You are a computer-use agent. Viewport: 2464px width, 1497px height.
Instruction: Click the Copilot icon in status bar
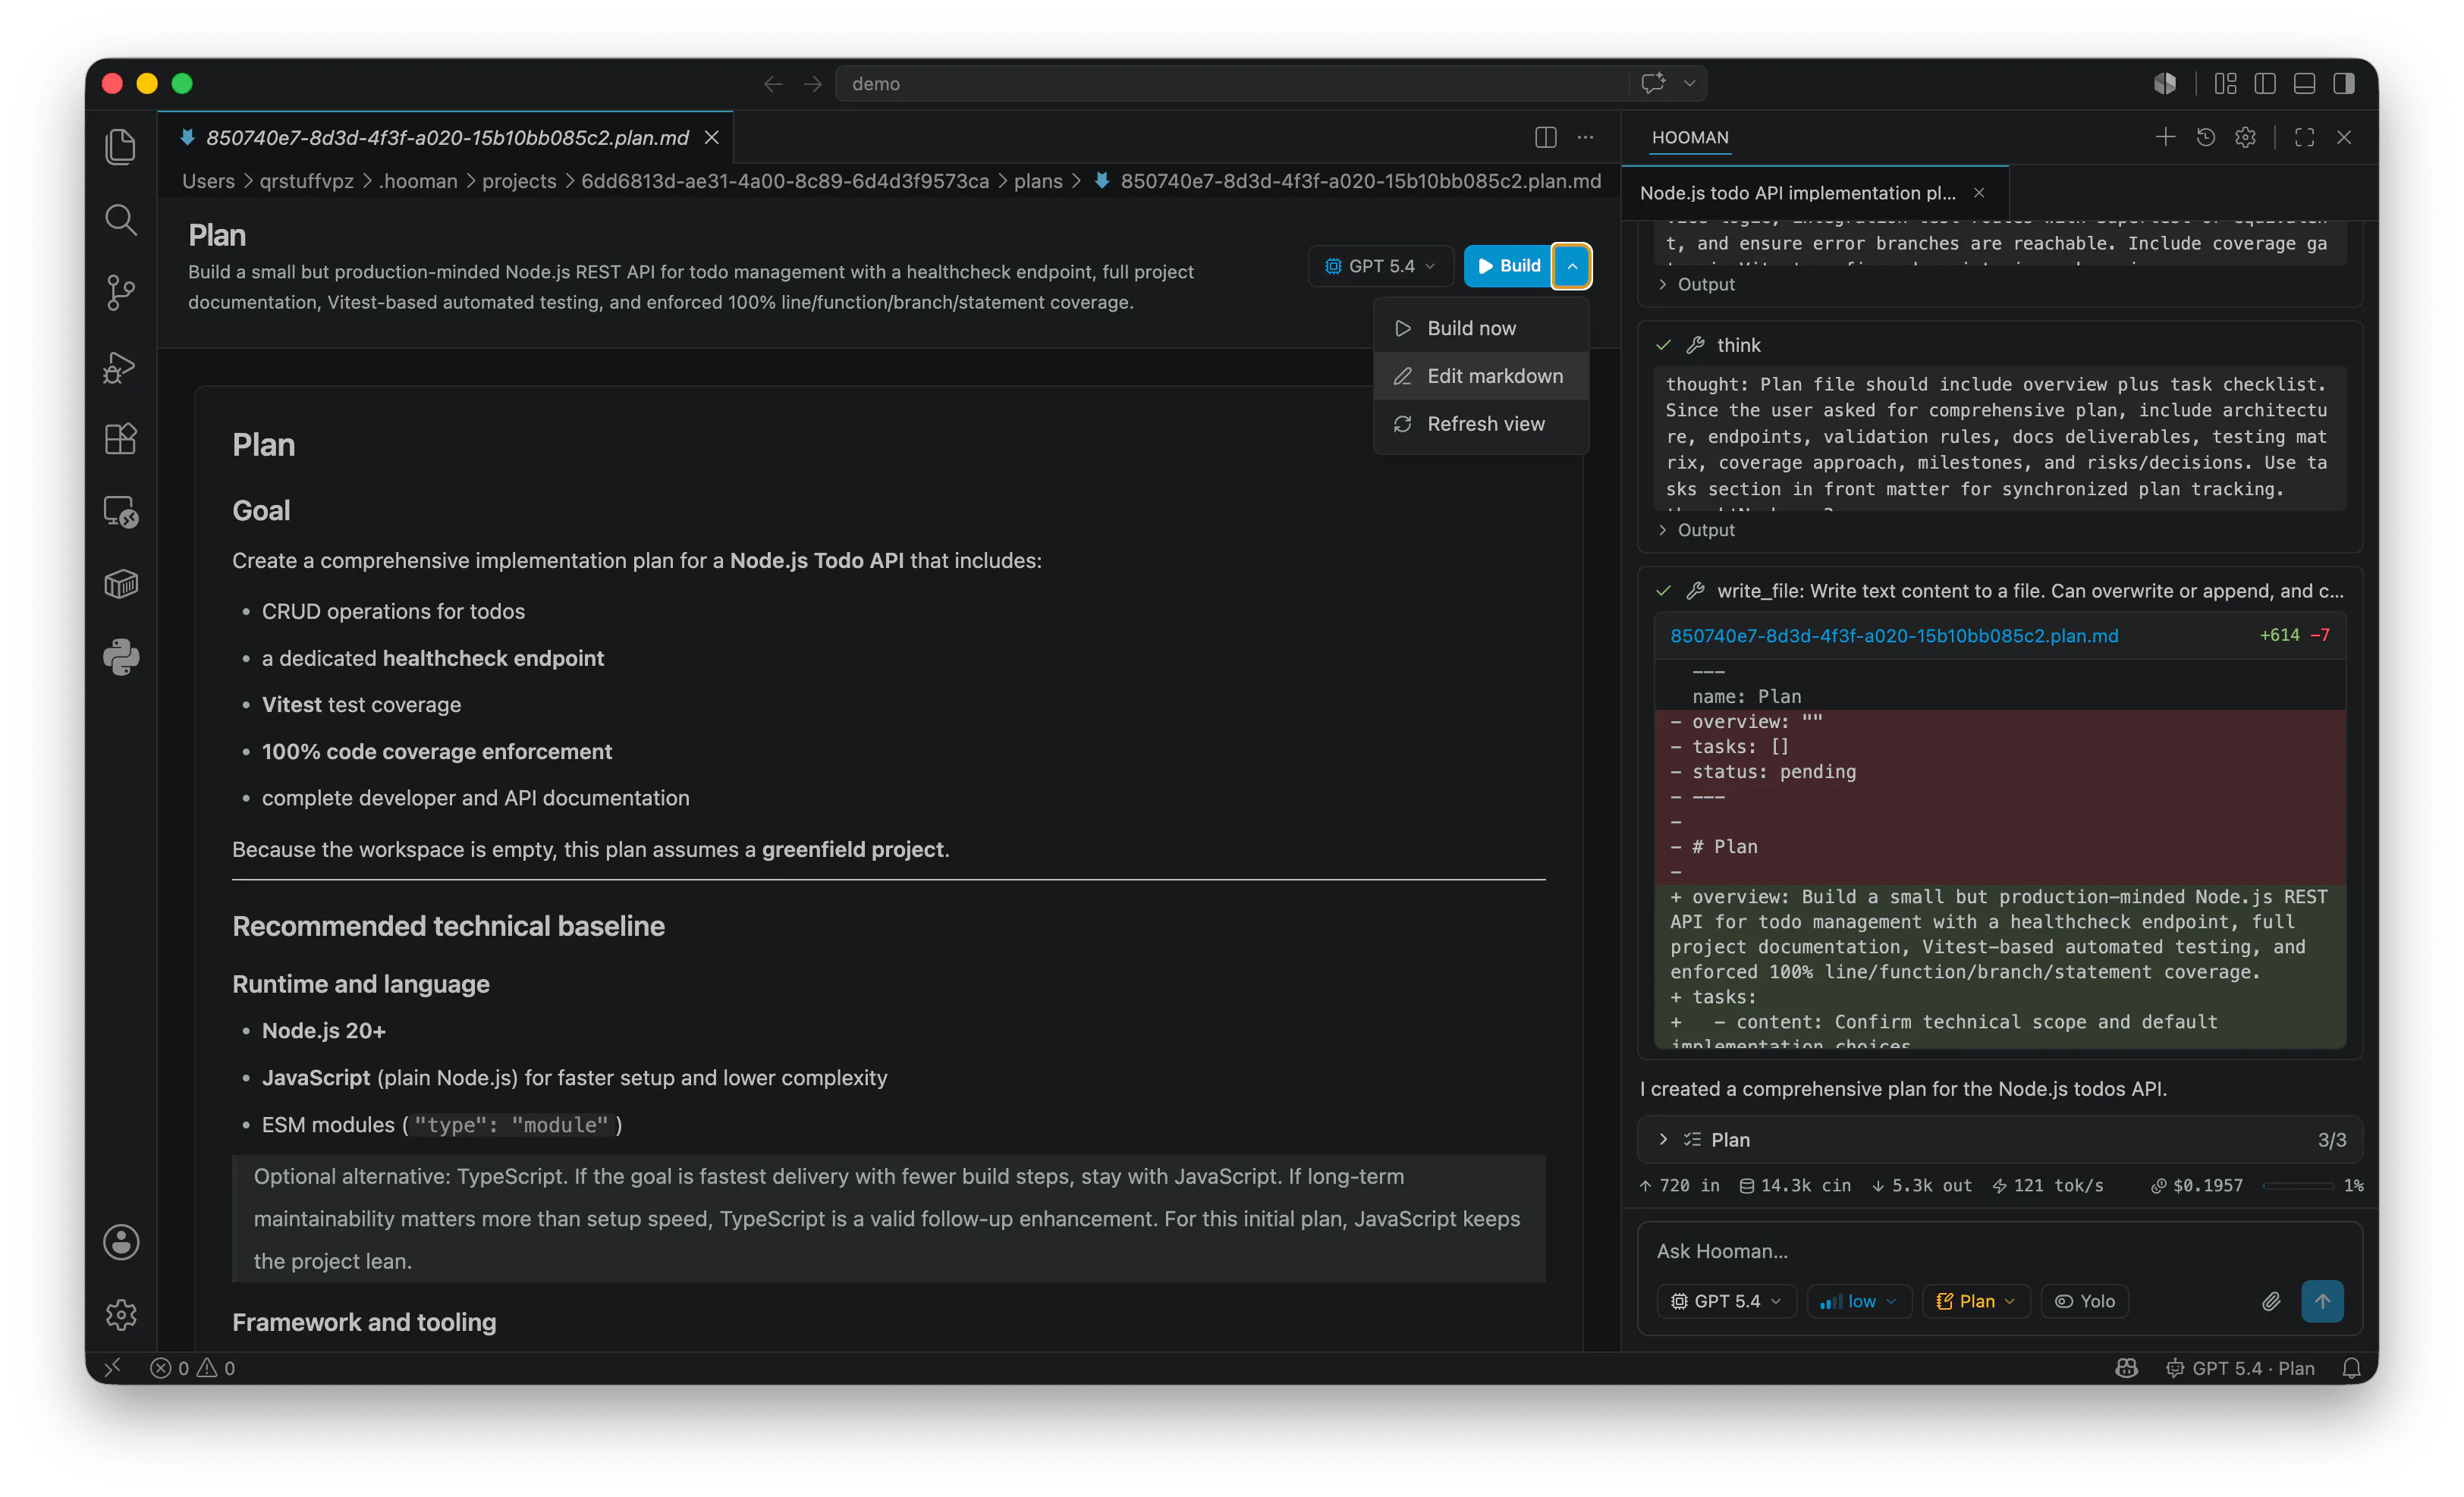point(2127,1368)
